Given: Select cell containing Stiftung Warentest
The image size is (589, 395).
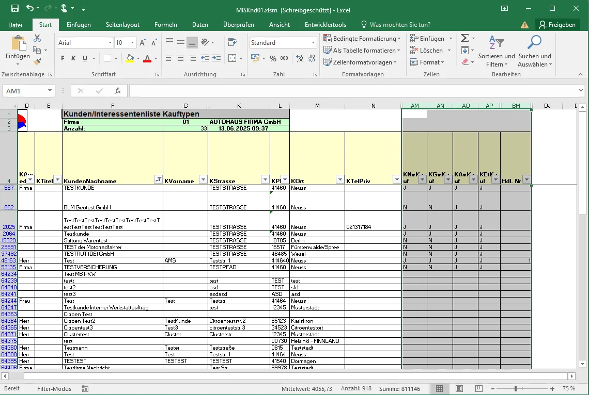Looking at the screenshot, I should [112, 241].
